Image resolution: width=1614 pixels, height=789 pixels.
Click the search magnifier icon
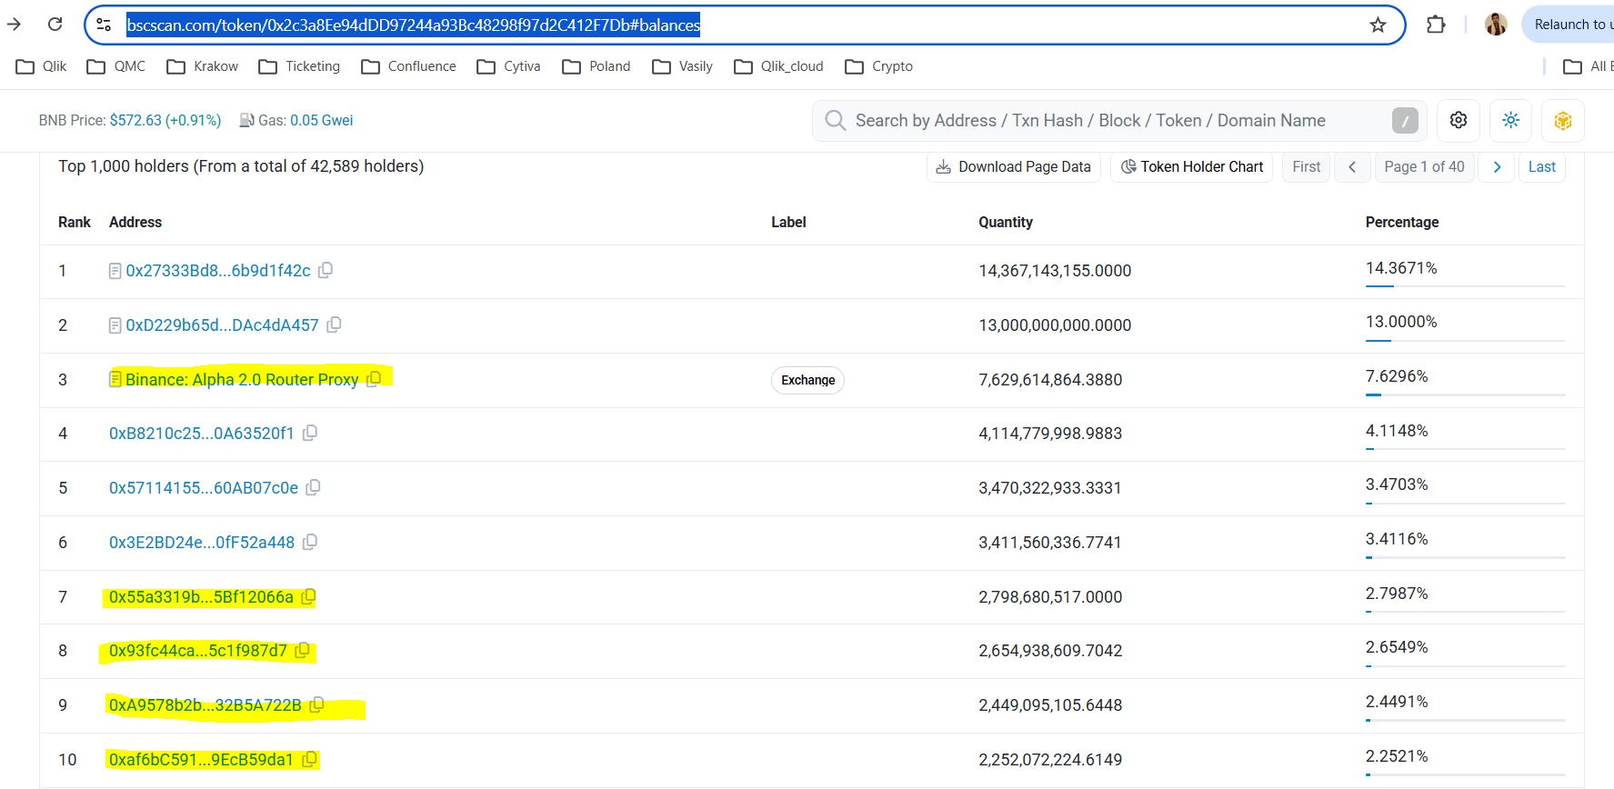(835, 120)
